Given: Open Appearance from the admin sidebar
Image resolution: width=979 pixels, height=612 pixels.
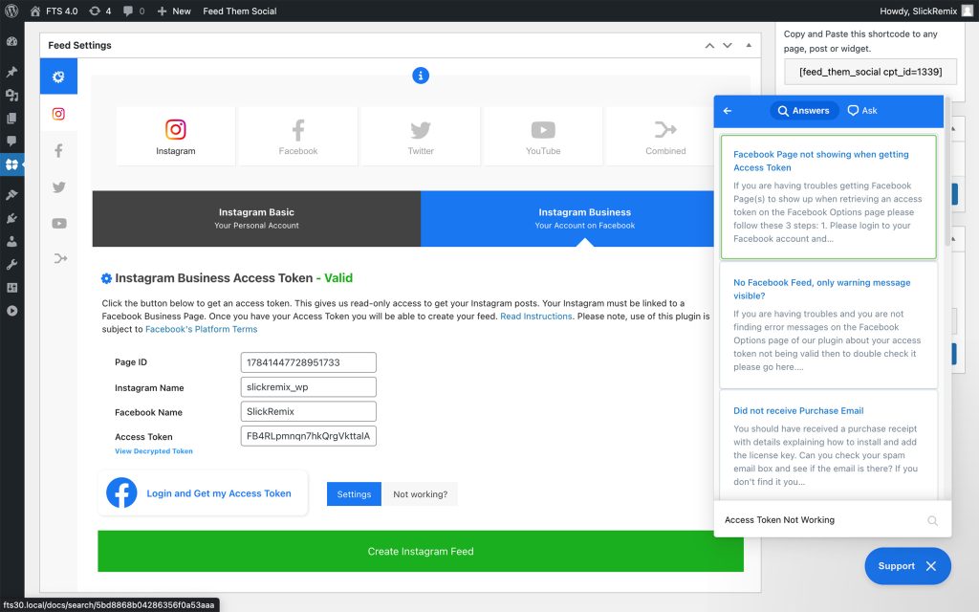Looking at the screenshot, I should (11, 194).
